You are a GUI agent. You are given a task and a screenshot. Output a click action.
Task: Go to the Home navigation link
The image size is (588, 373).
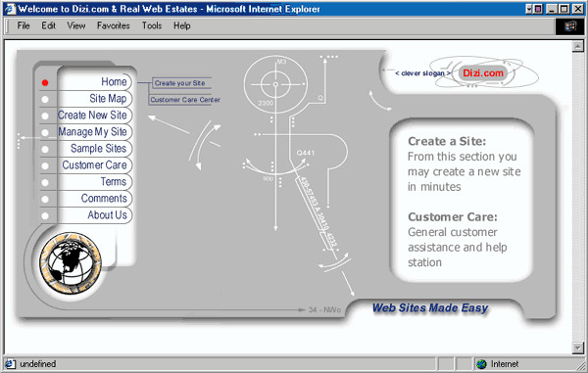tap(114, 81)
